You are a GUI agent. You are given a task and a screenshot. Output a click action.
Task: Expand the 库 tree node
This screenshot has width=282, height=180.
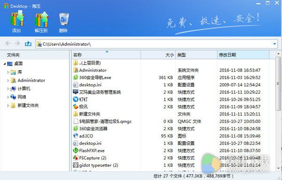[x=8, y=72]
